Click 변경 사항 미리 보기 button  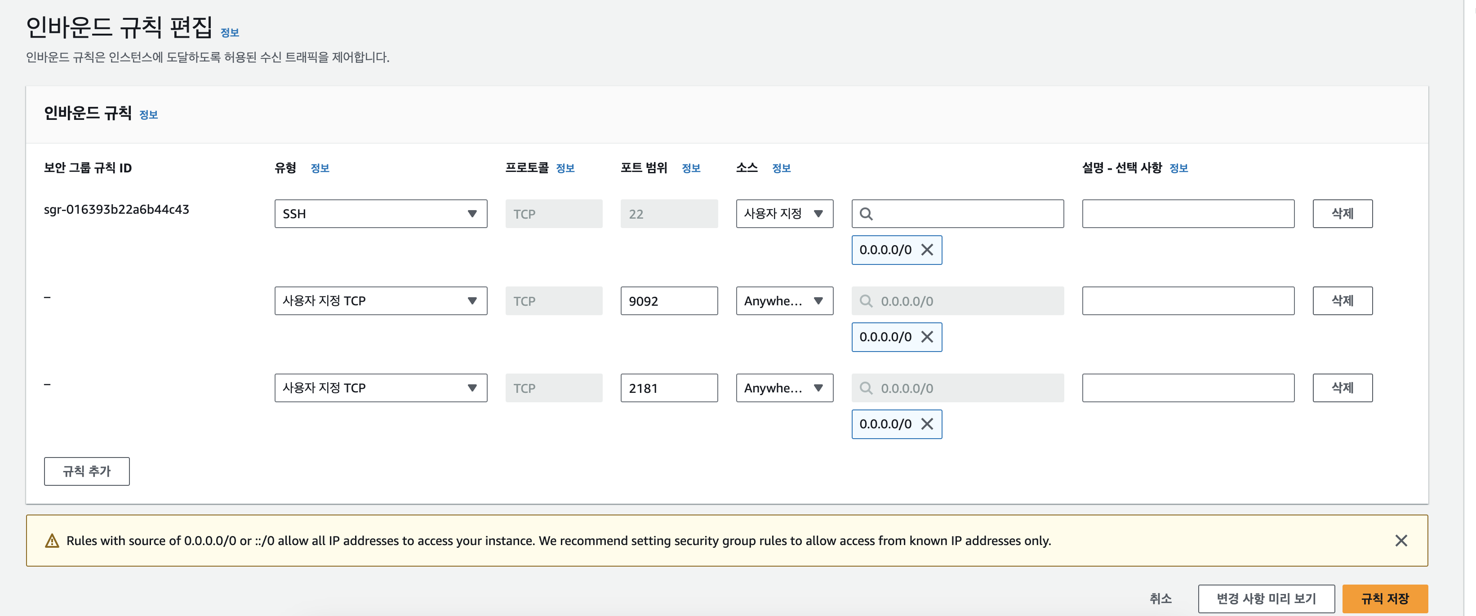[x=1266, y=598]
